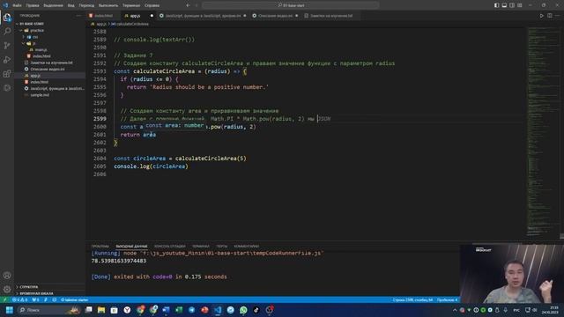
Task: Switch to the Проблемы panel tab
Action: click(x=100, y=247)
